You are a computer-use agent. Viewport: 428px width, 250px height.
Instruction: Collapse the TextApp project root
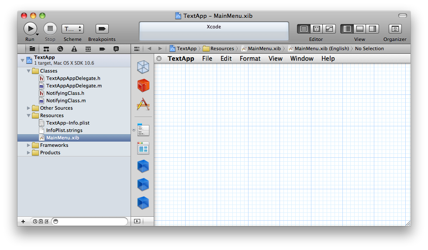[22, 60]
